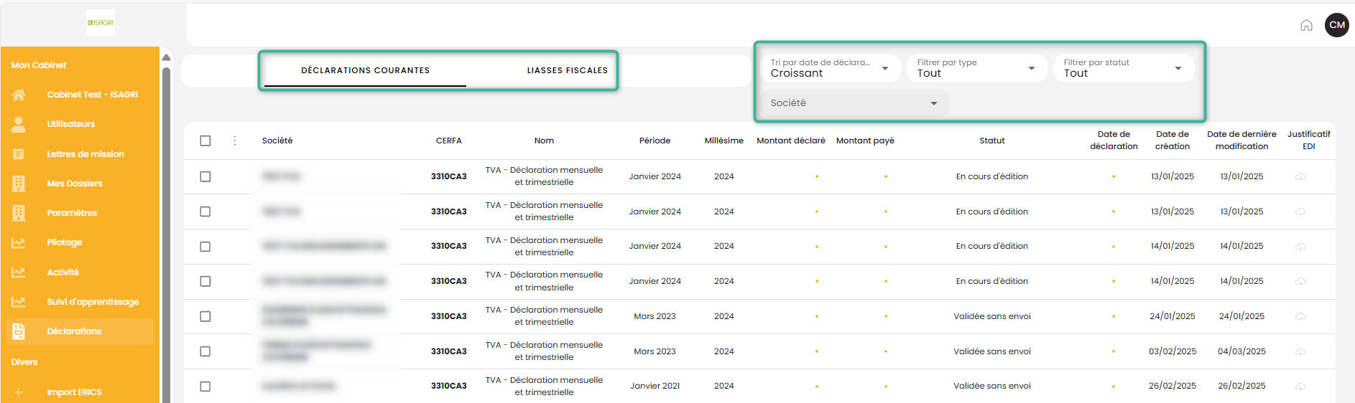This screenshot has width=1355, height=403.
Task: Sort by Date de création column header
Action: (1173, 140)
